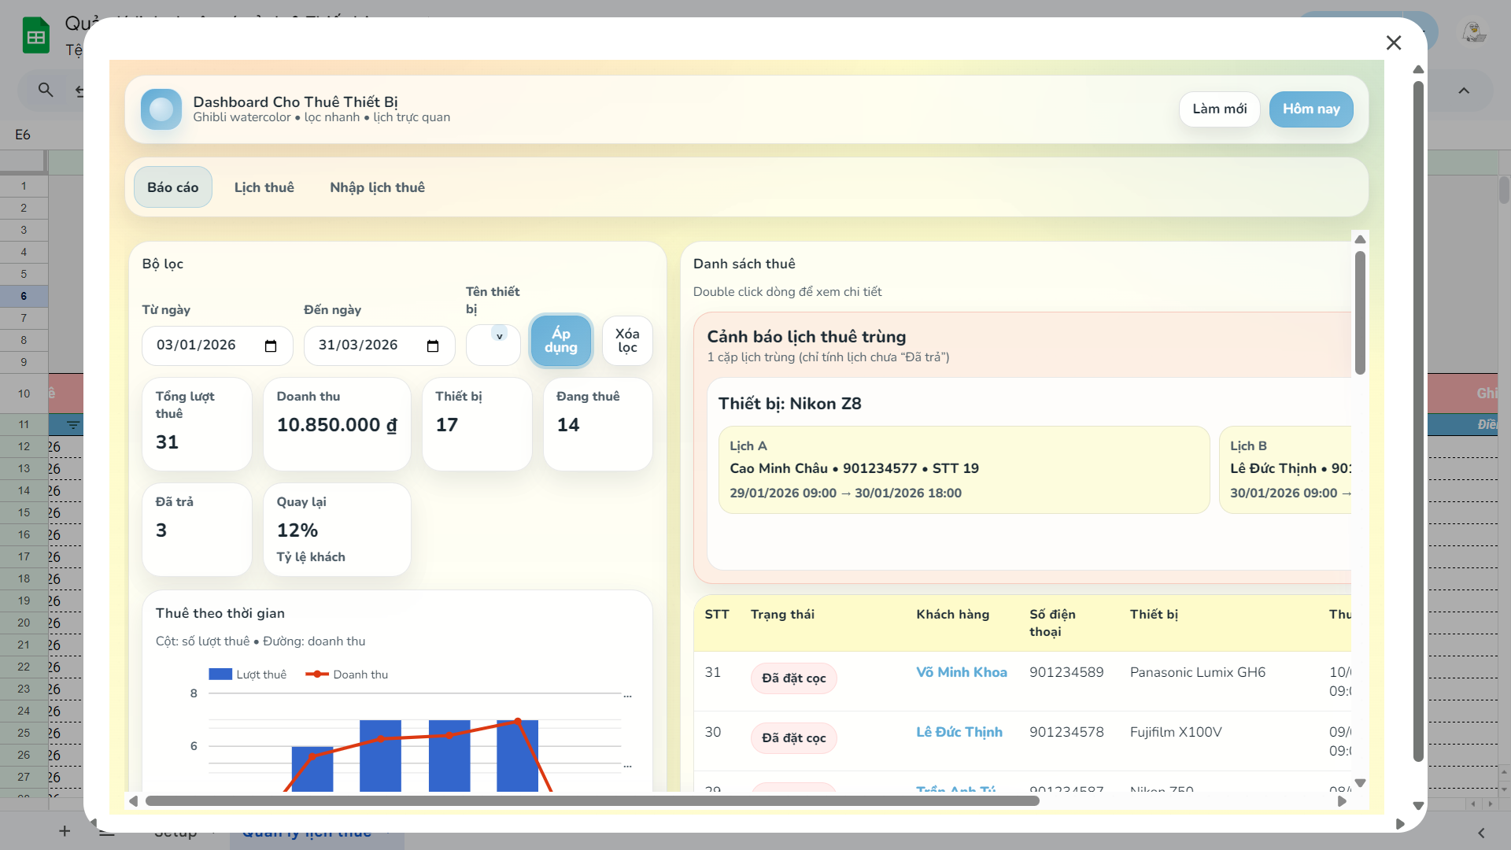Open calendar picker in Từ ngày field
The width and height of the screenshot is (1511, 850).
point(271,346)
